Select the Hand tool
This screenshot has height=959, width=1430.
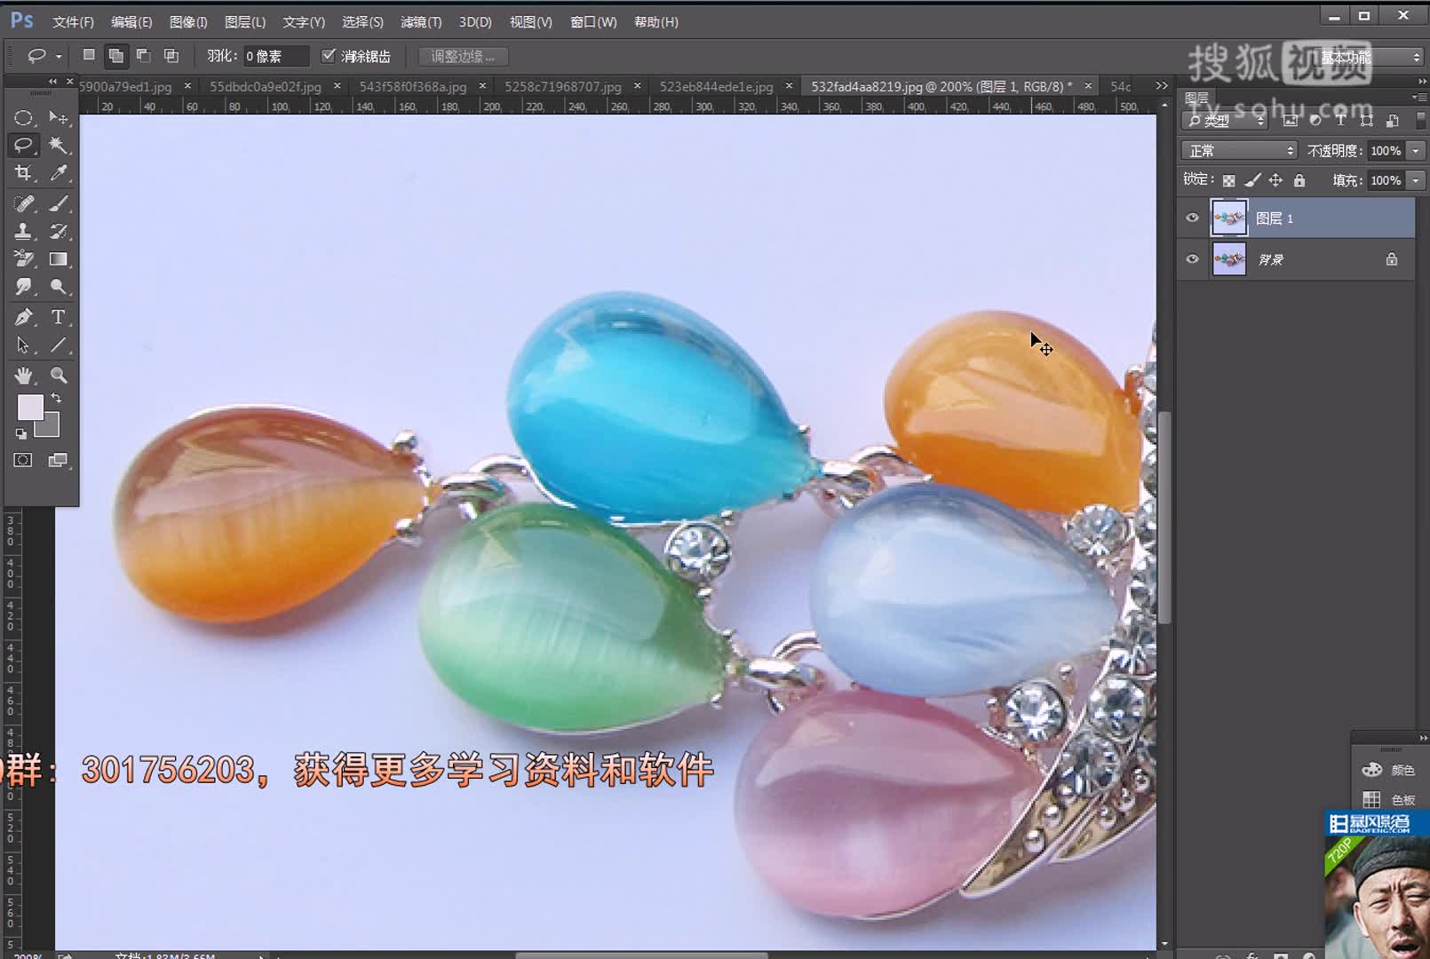pyautogui.click(x=23, y=376)
